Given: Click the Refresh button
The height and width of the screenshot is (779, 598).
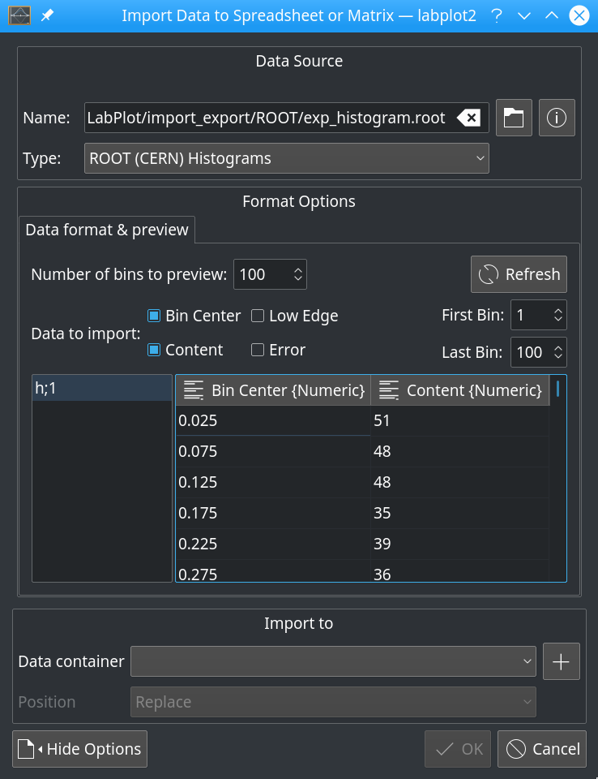Looking at the screenshot, I should (x=519, y=274).
